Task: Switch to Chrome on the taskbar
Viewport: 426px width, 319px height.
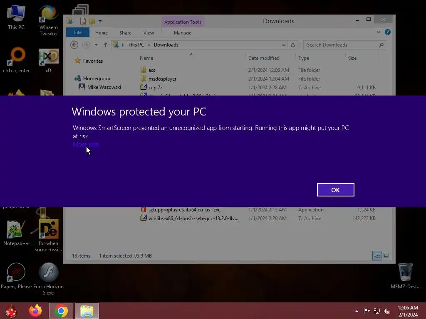Action: click(x=61, y=311)
